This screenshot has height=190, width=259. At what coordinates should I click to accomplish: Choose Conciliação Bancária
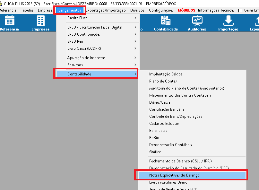pos(192,109)
